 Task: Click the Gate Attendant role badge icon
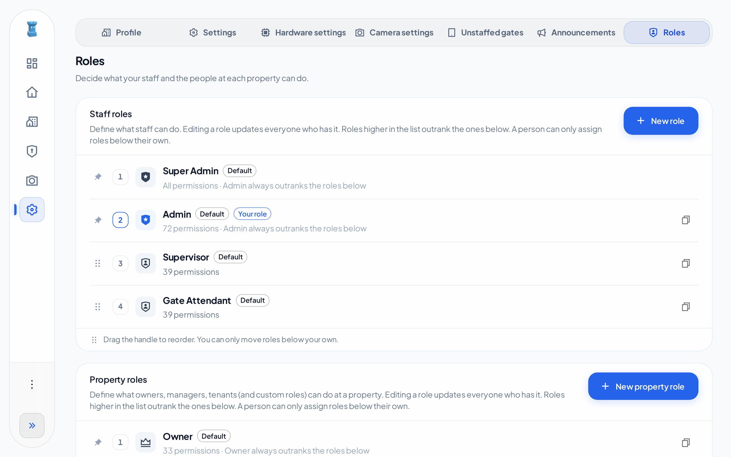[146, 306]
